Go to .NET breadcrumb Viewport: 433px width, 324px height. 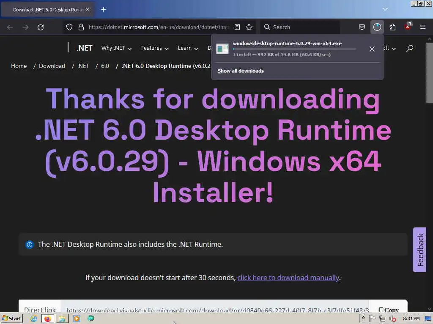click(83, 66)
